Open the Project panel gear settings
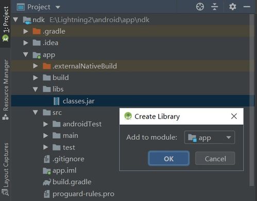Image resolution: width=257 pixels, height=201 pixels. coord(233,7)
